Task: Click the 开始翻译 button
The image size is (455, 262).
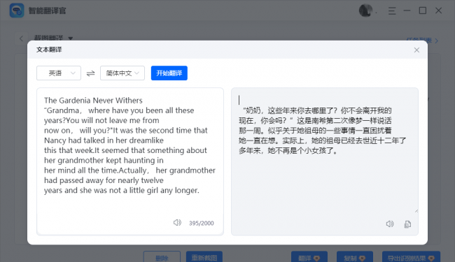Action: (169, 73)
